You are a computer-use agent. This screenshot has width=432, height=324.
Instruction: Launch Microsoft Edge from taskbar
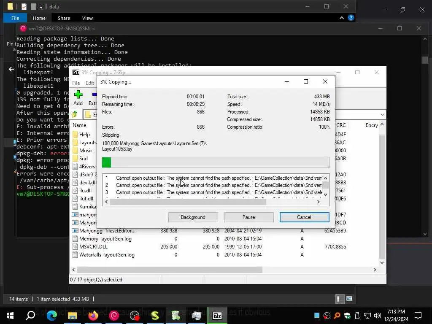pyautogui.click(x=51, y=316)
